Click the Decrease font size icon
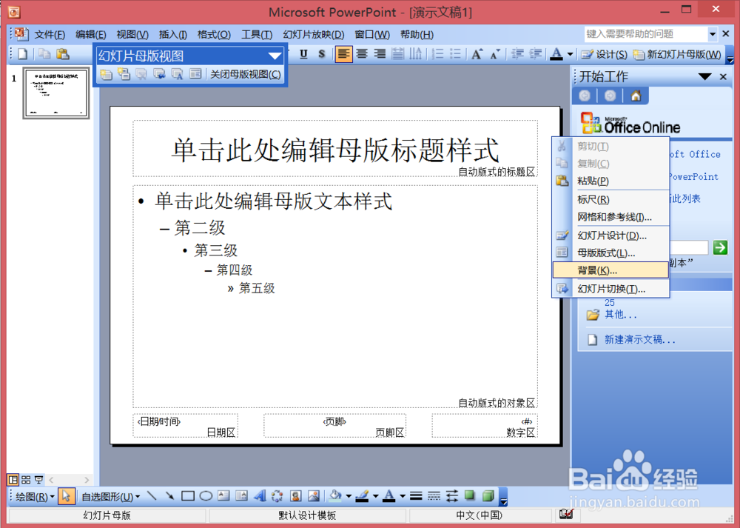 point(494,54)
